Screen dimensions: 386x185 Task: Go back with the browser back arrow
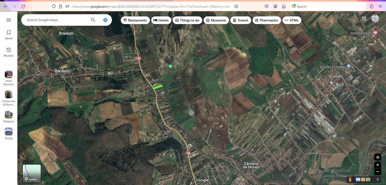click(6, 7)
